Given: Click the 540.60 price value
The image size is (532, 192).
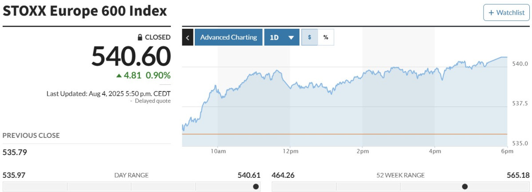Looking at the screenshot, I should (x=131, y=56).
